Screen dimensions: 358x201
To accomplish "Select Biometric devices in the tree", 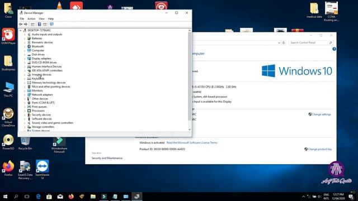I will 43,42.
